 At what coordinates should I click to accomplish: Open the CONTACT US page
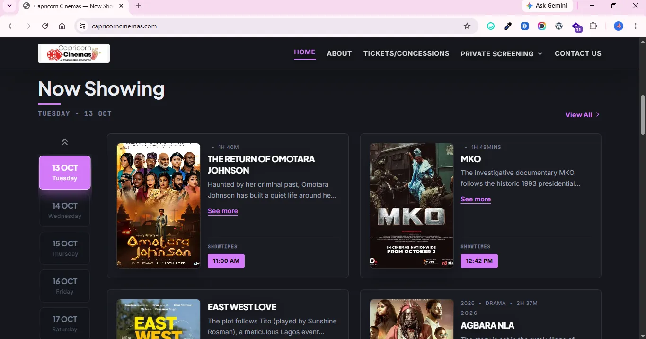click(578, 53)
